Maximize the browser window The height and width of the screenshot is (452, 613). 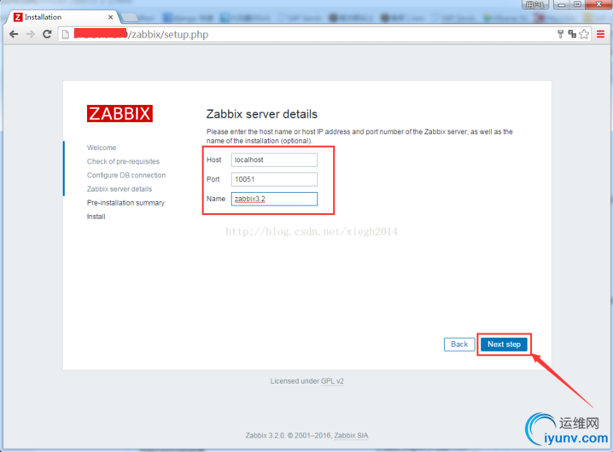click(577, 4)
